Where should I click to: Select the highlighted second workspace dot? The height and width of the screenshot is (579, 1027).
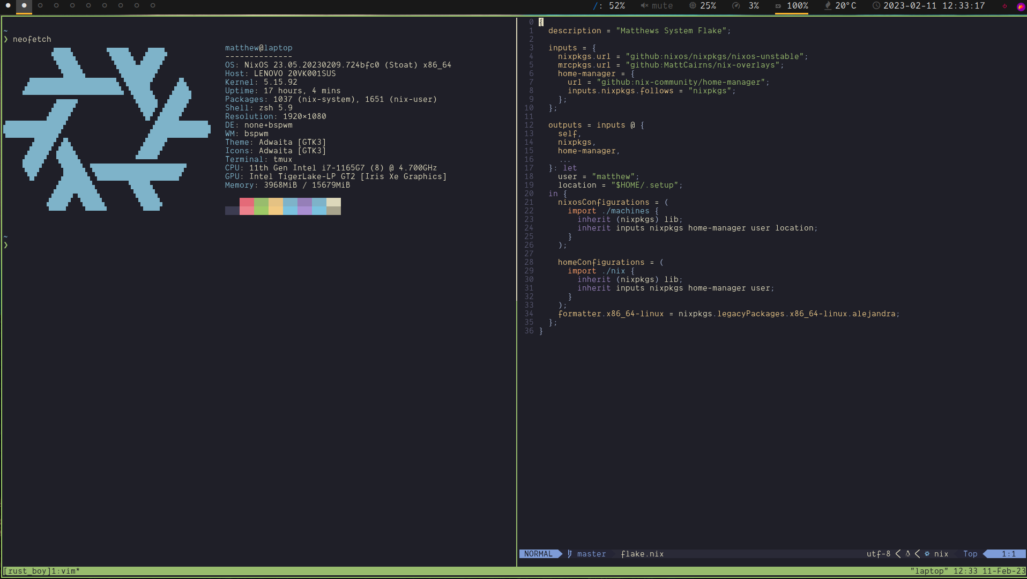click(x=24, y=5)
